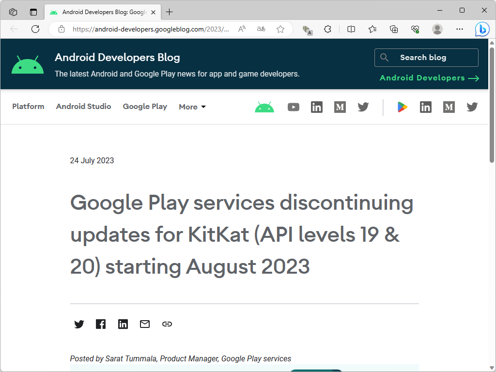Open Google Play LinkedIn icon after divider
This screenshot has width=496, height=372.
pos(425,107)
